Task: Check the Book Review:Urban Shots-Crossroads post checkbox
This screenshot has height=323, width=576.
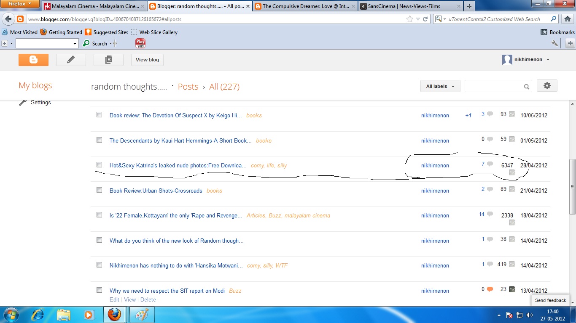Action: pos(100,190)
